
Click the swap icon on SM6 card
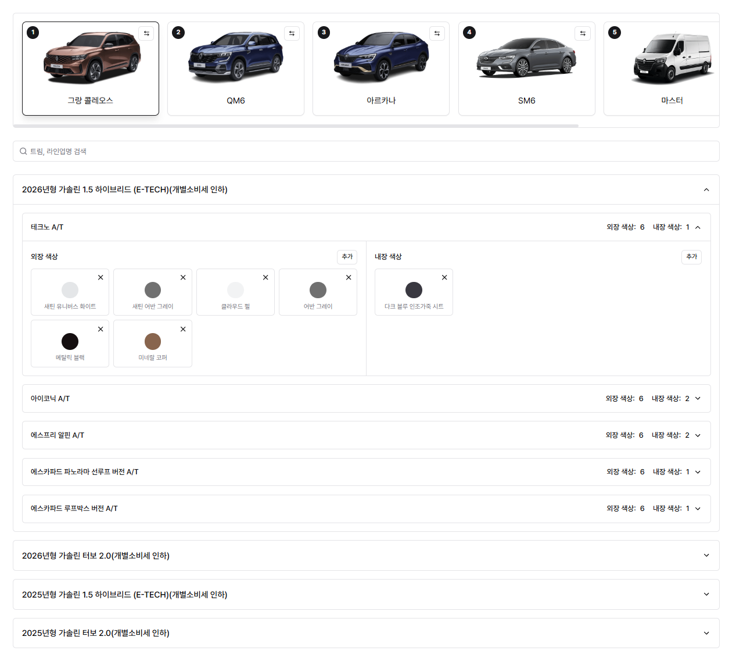tap(583, 34)
